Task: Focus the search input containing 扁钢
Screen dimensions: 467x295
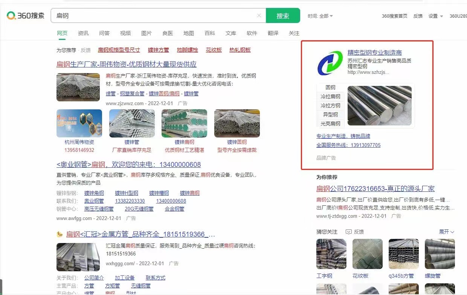Action: click(158, 15)
